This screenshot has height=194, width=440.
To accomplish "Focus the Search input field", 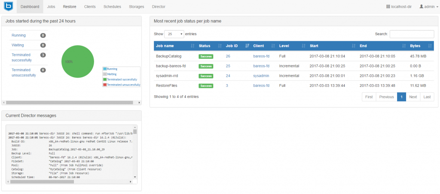I will 411,34.
